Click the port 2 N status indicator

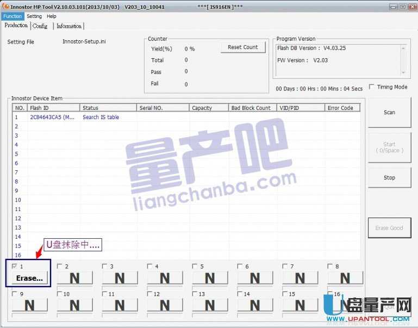pos(74,278)
